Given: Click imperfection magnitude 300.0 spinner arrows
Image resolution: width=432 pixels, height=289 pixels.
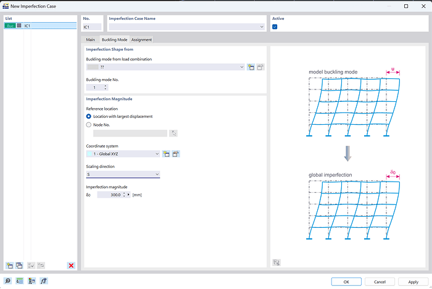Looking at the screenshot, I should 124,195.
